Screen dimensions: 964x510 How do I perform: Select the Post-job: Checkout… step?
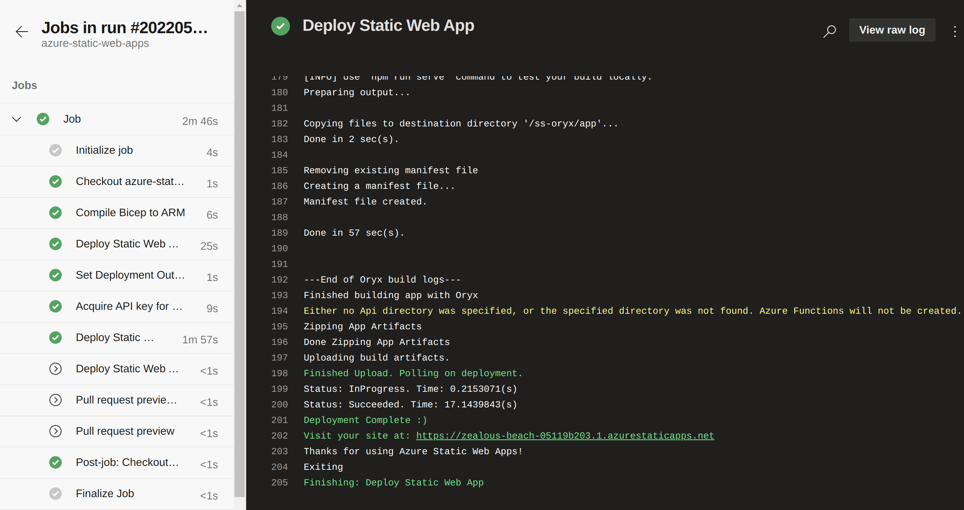(117, 463)
